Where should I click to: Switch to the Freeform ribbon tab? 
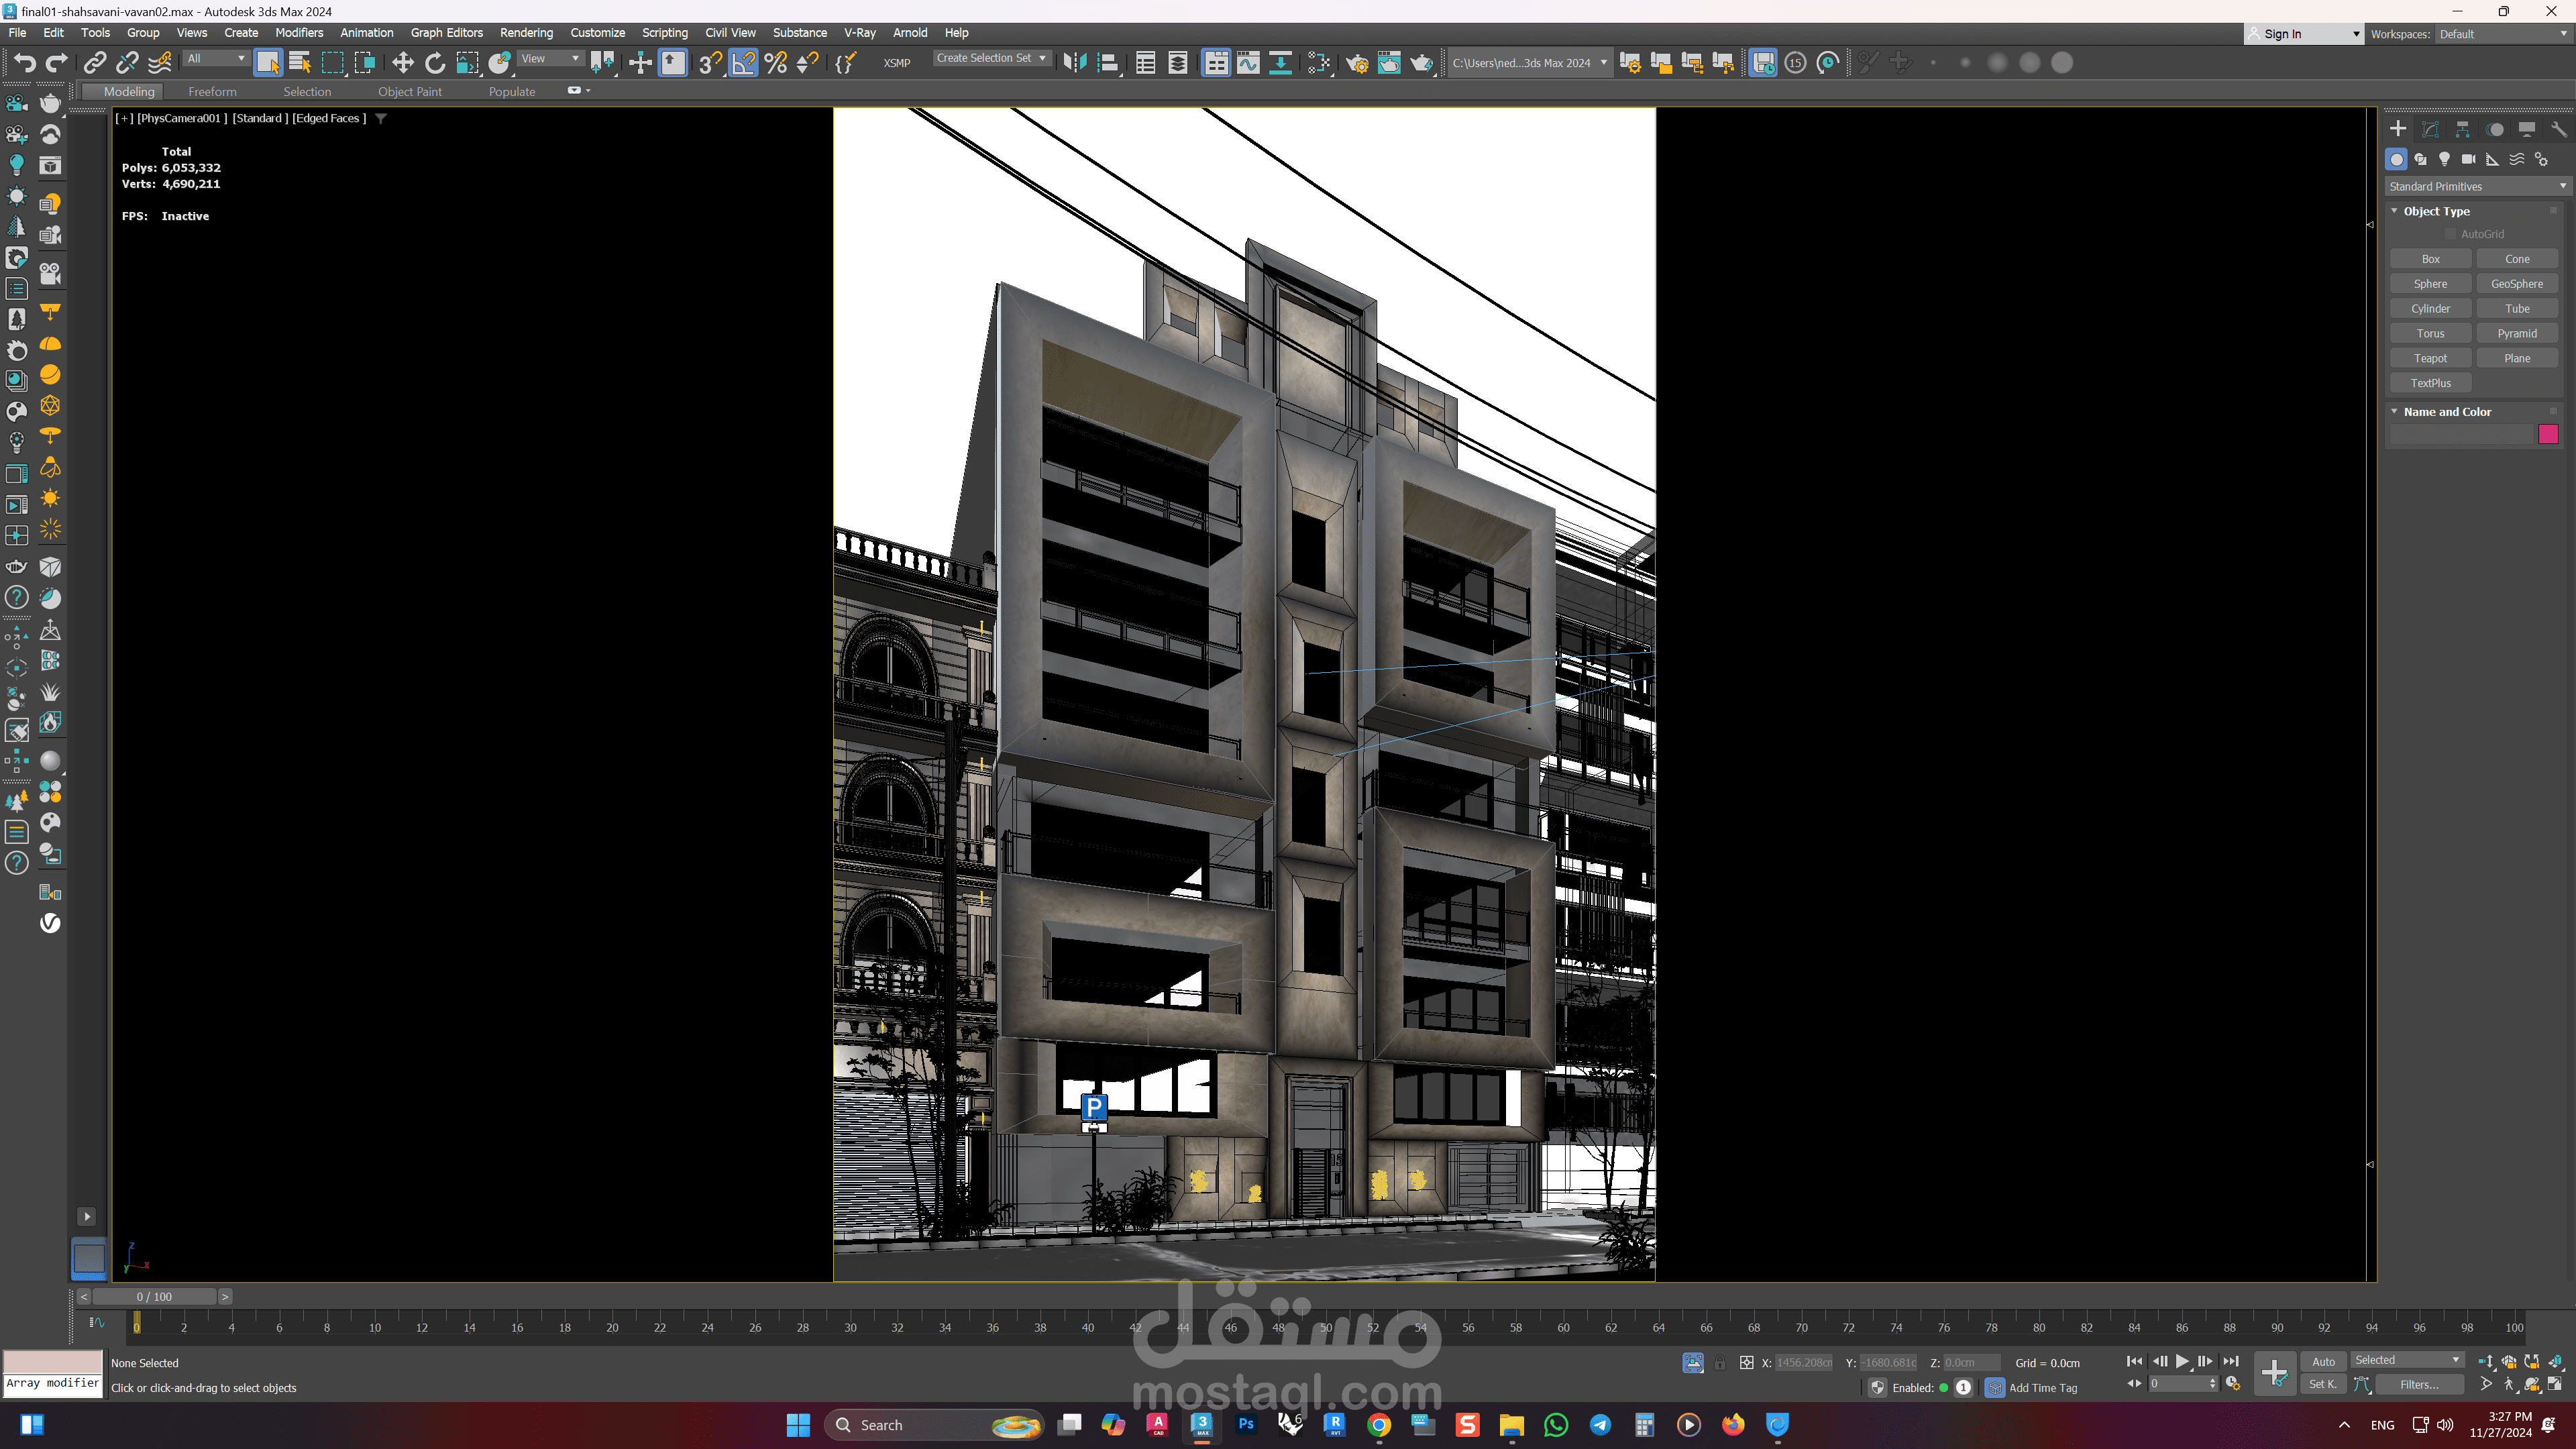point(212,91)
